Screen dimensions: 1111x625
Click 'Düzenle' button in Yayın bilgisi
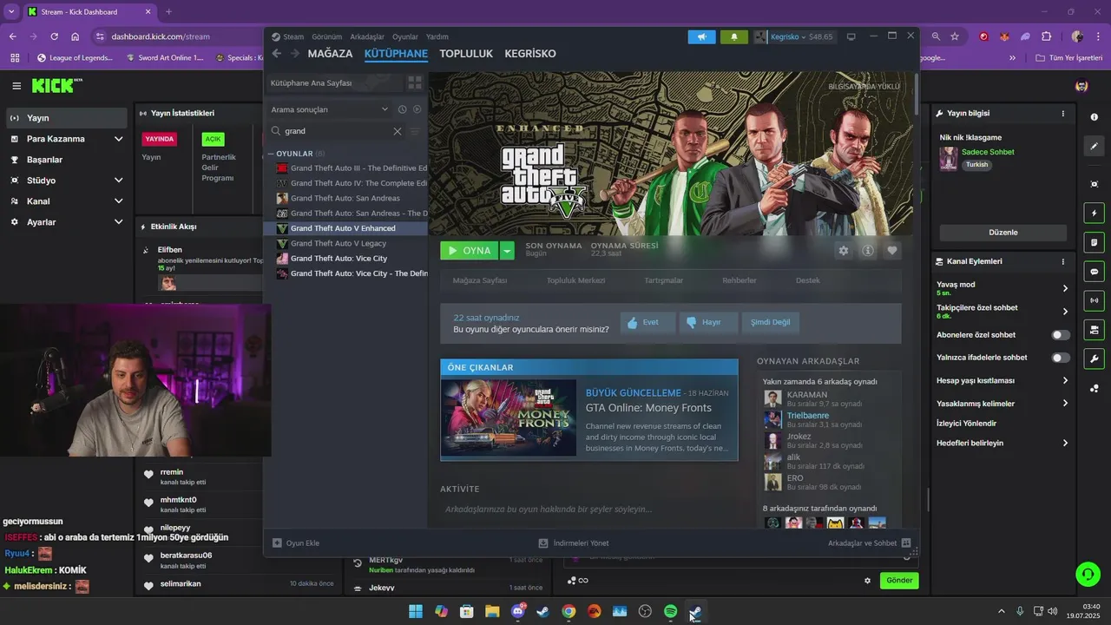[1003, 233]
